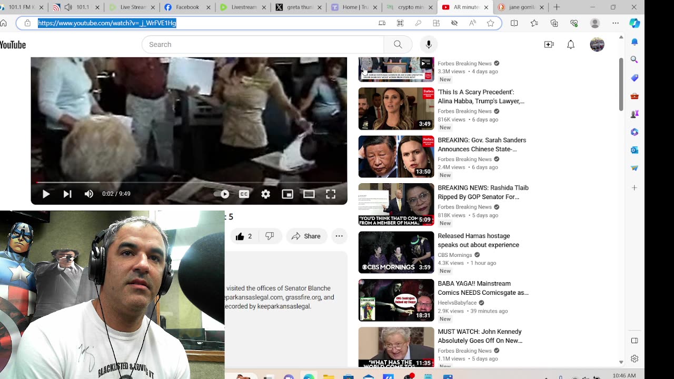Open the YouTube account avatar menu
The height and width of the screenshot is (379, 674).
[597, 45]
